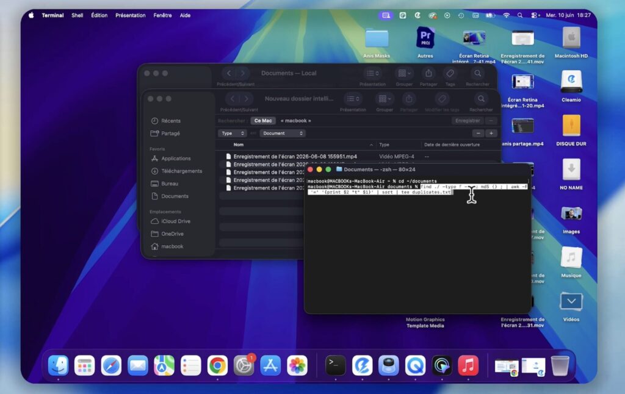Click Rechercher icon in Documents — Local window
The width and height of the screenshot is (625, 394).
tap(477, 73)
